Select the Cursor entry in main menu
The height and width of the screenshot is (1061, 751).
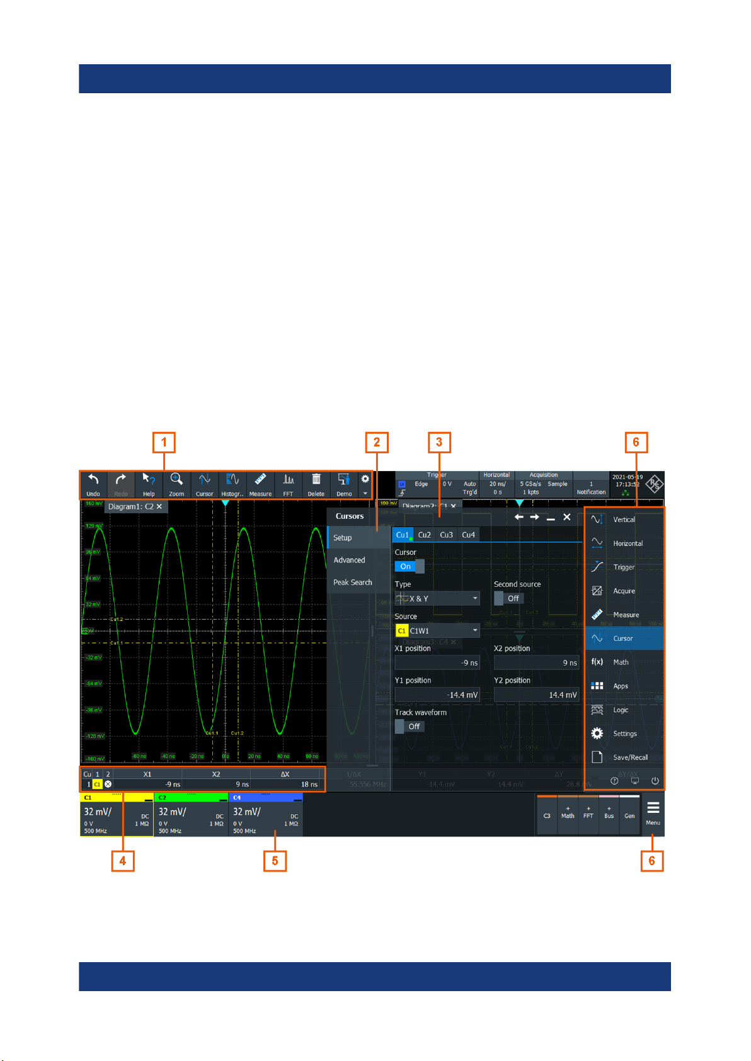(x=624, y=638)
